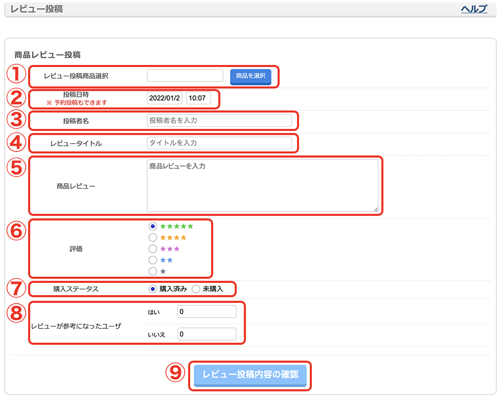Click into the 商品レビューを入力 text area
501x399 pixels.
[263, 186]
